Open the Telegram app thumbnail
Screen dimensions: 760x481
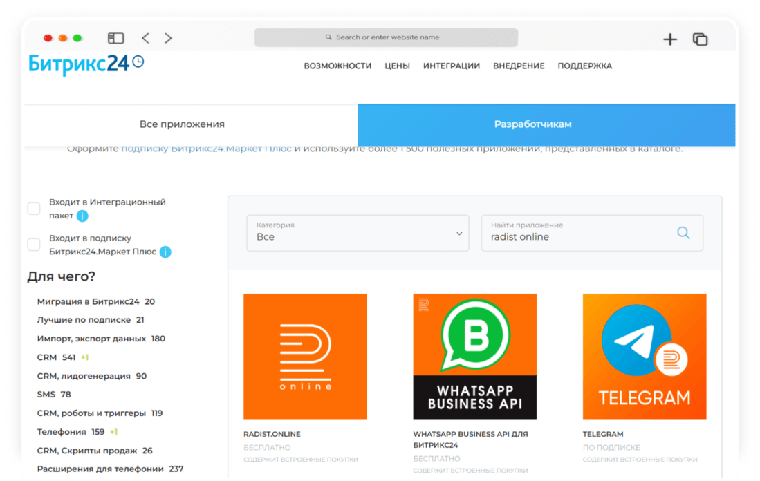[645, 357]
